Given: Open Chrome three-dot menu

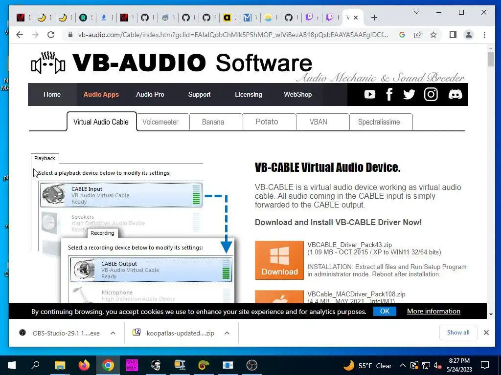Looking at the screenshot, I should tap(485, 35).
